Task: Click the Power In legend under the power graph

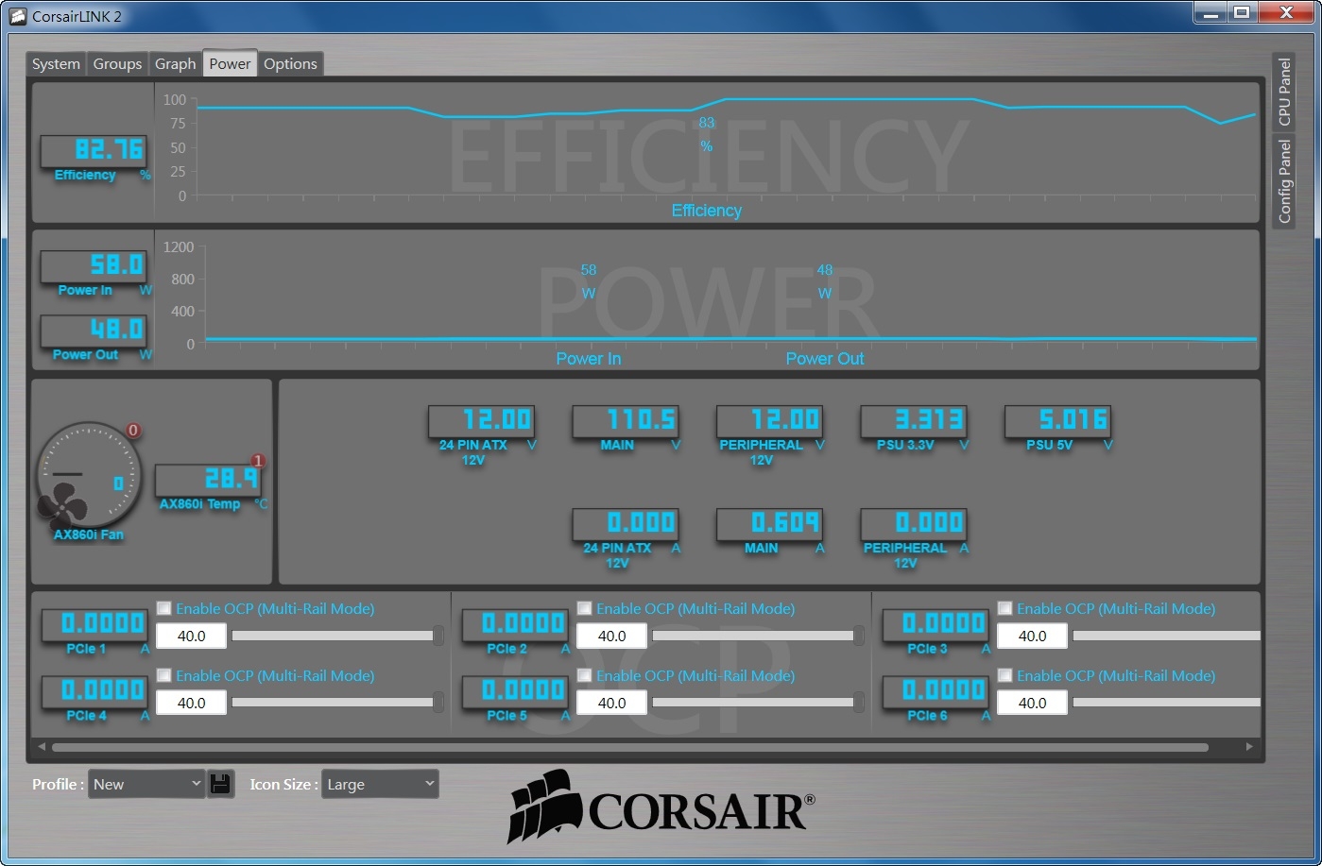Action: pyautogui.click(x=589, y=359)
